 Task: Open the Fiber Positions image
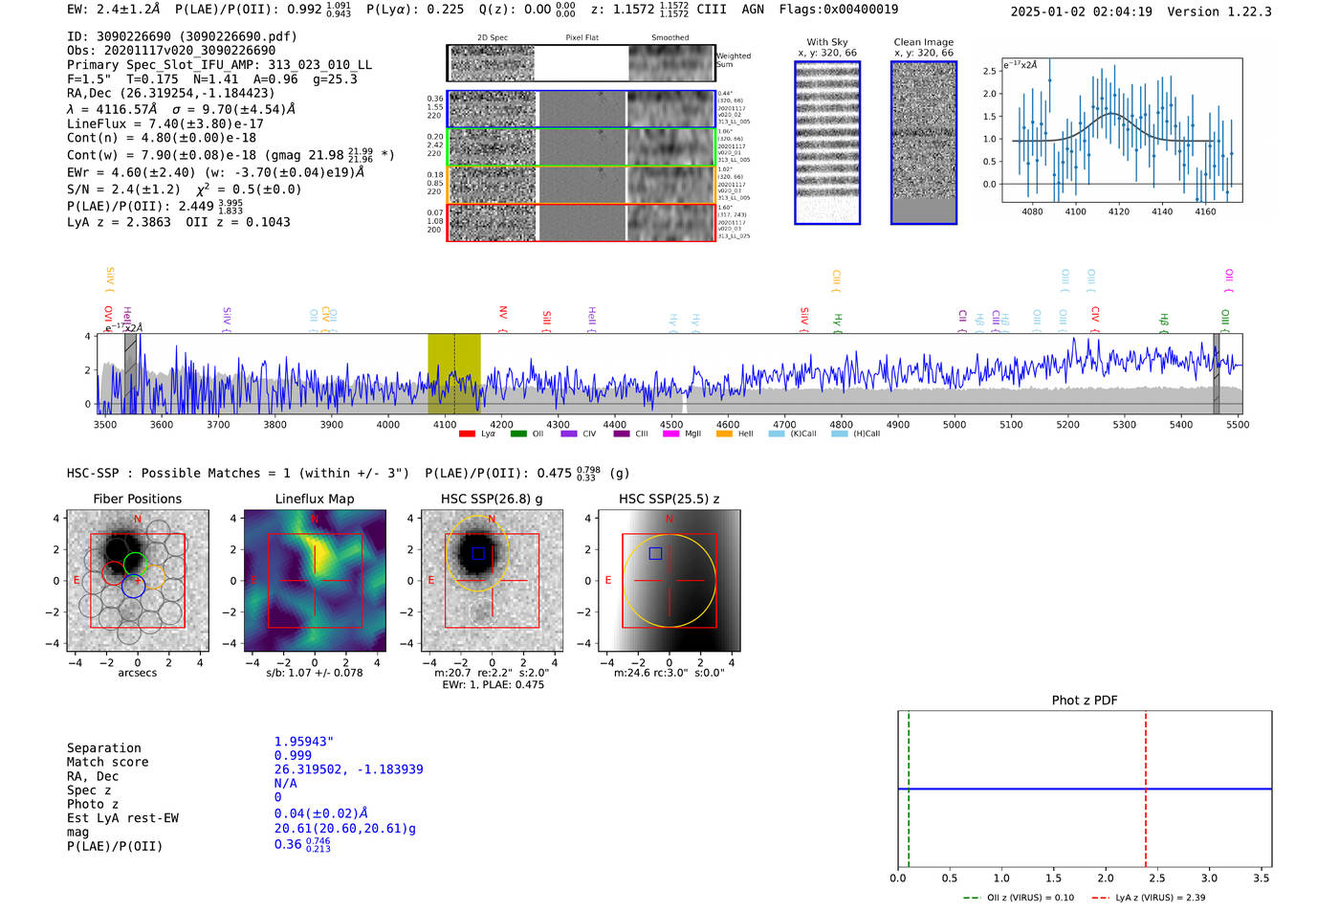click(x=137, y=581)
